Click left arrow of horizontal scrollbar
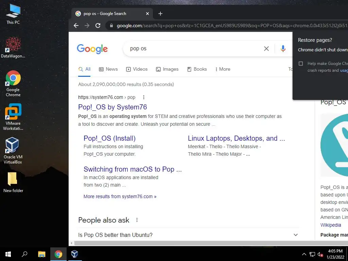348x261 pixels. click(x=71, y=243)
